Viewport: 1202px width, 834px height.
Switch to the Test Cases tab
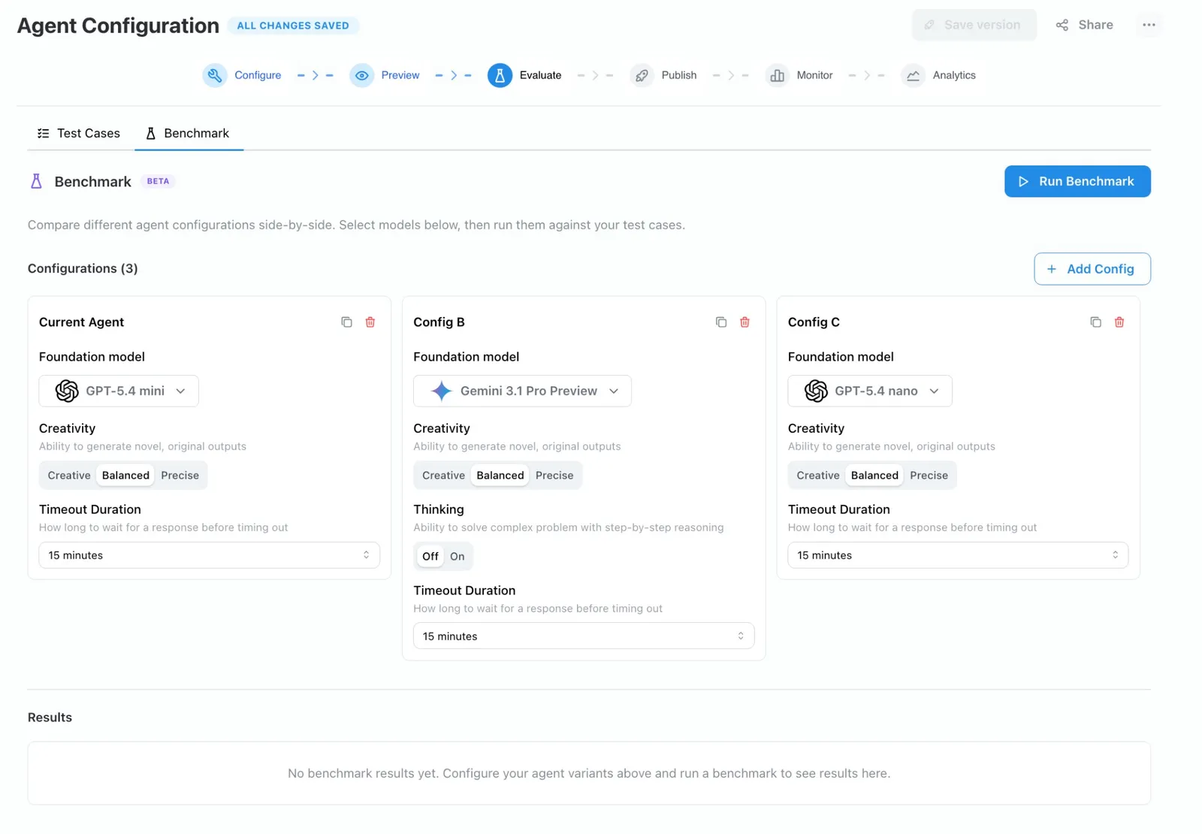coord(79,133)
